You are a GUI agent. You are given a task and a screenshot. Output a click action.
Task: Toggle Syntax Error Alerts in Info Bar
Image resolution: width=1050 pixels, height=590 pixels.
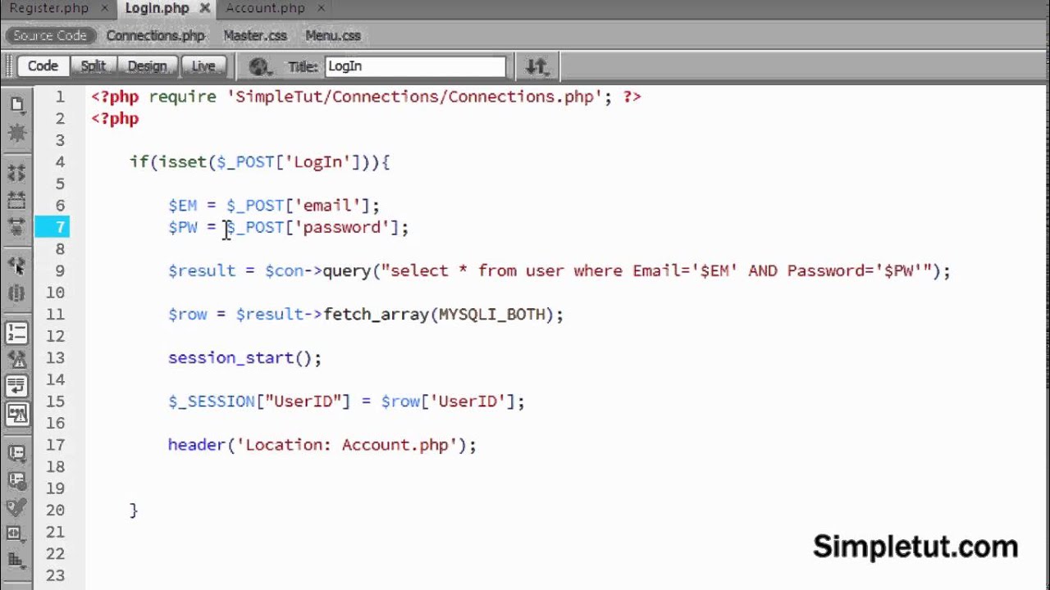click(x=17, y=413)
